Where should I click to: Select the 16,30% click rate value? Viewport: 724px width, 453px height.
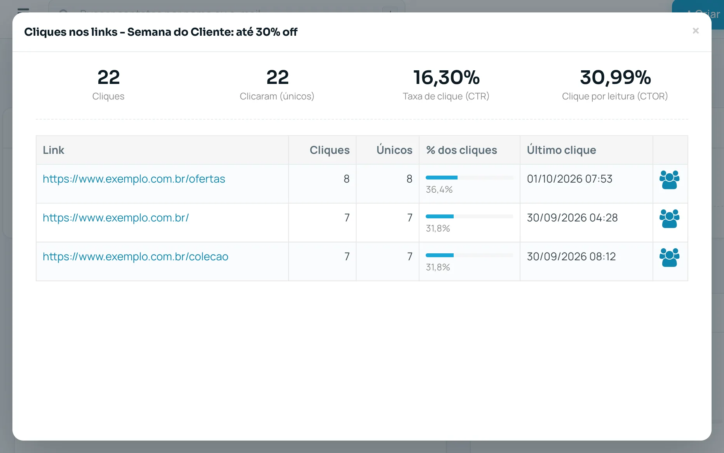point(446,77)
